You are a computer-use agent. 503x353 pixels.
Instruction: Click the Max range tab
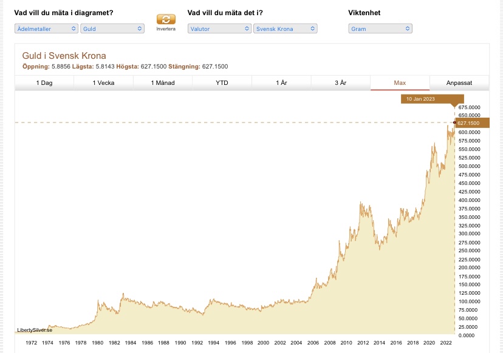coord(400,82)
